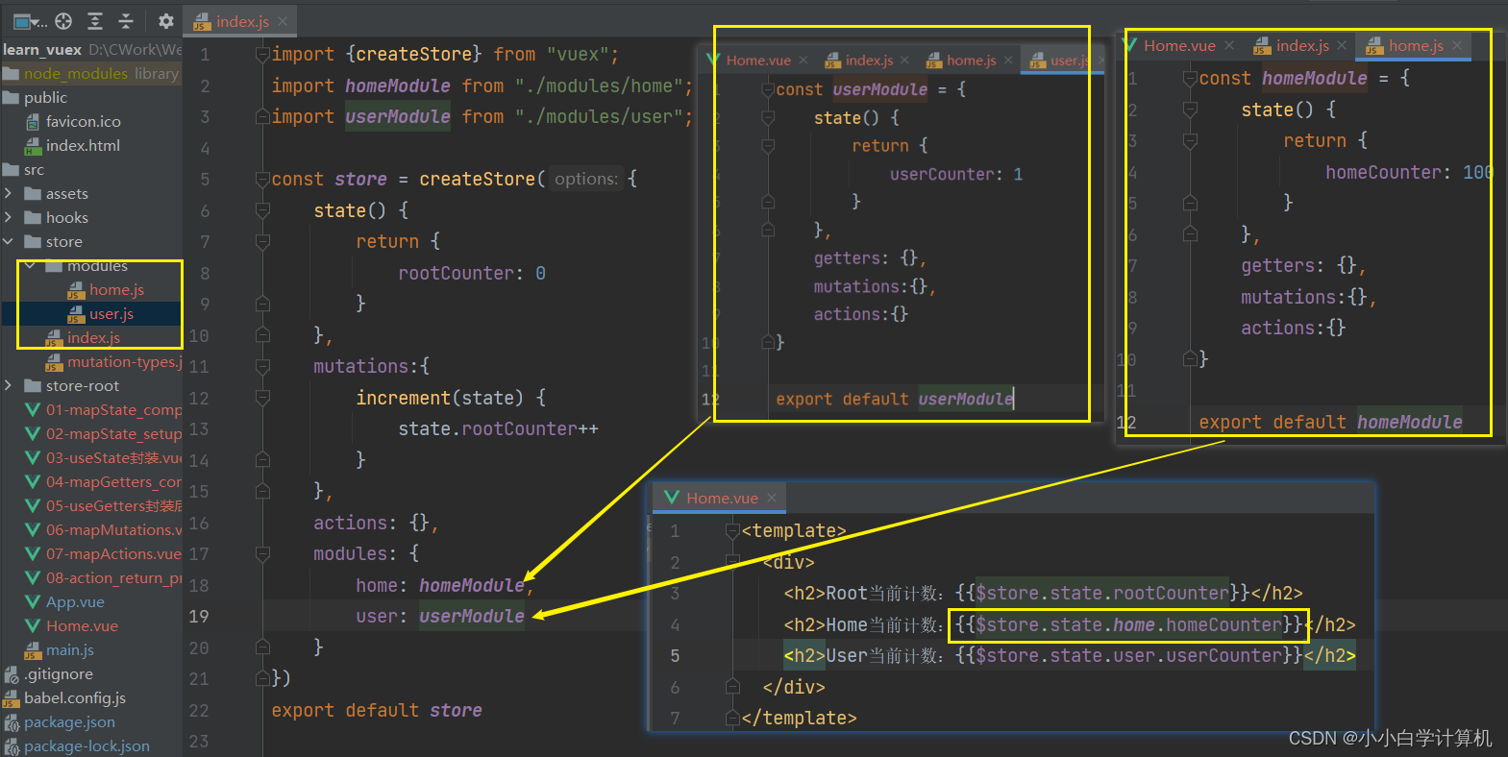
Task: Close Home.vue tab in right editor panel
Action: (1229, 45)
